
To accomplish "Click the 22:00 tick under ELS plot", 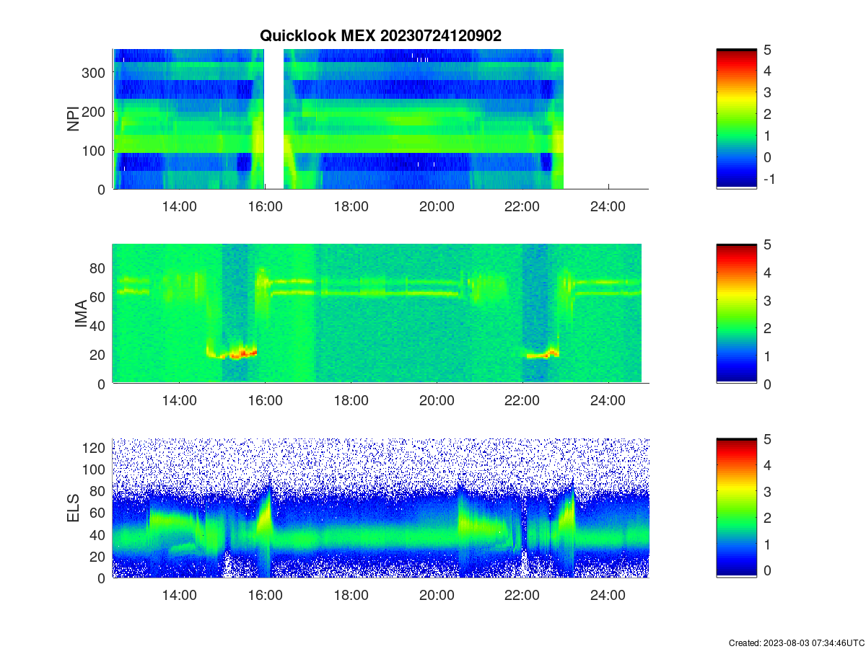I will coord(522,595).
